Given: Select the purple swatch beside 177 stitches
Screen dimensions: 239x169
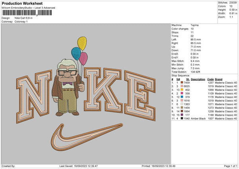Looking at the screenshot, I should coord(182,115).
